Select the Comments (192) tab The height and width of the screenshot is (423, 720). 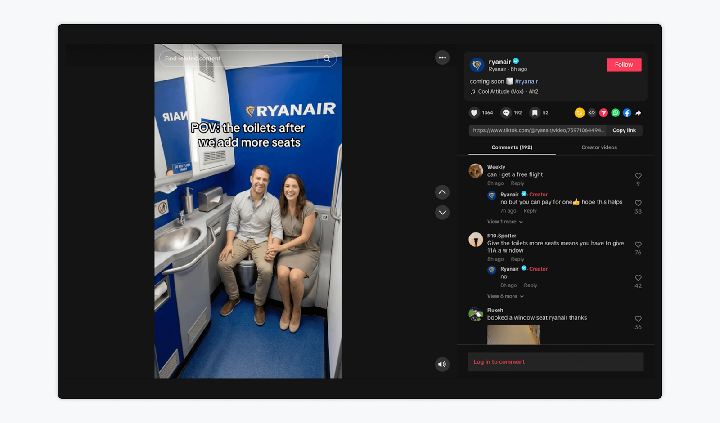coord(512,147)
